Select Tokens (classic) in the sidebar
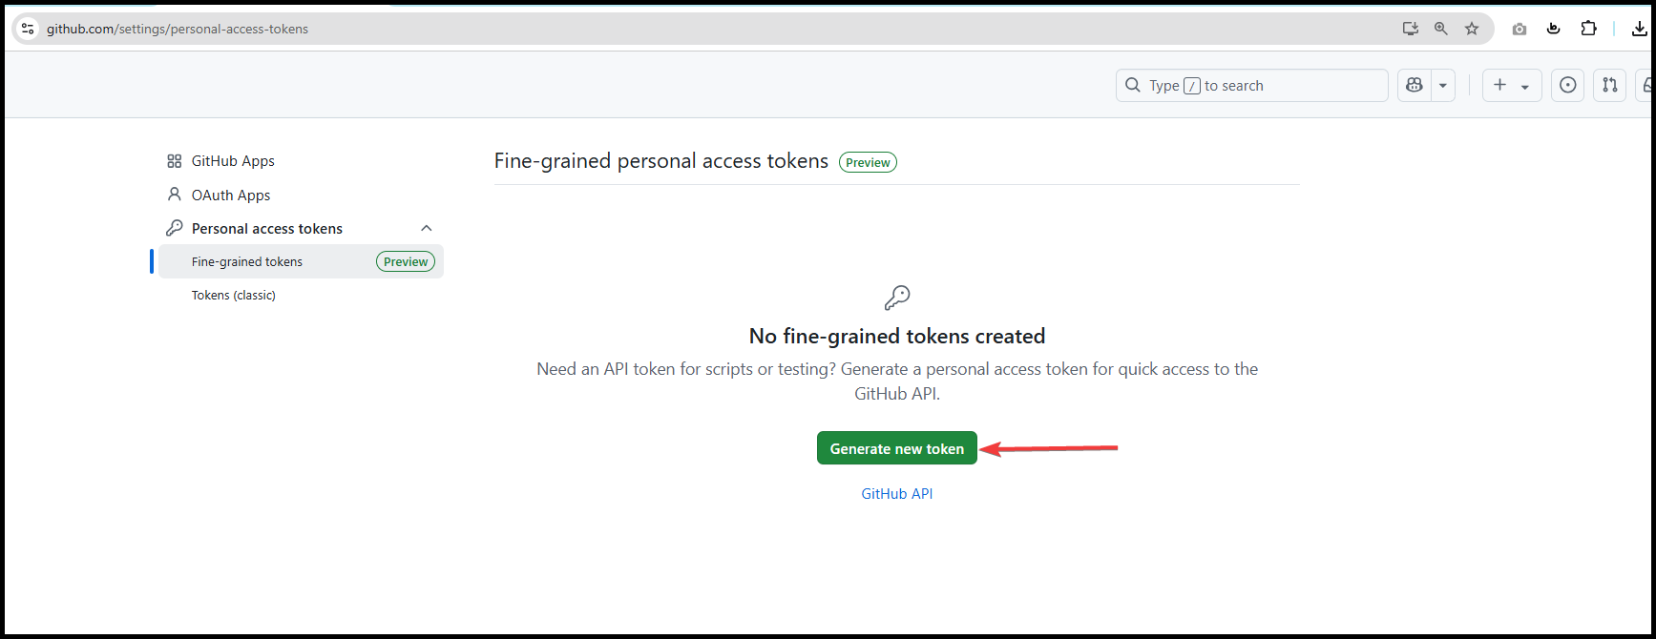The image size is (1656, 639). click(234, 295)
